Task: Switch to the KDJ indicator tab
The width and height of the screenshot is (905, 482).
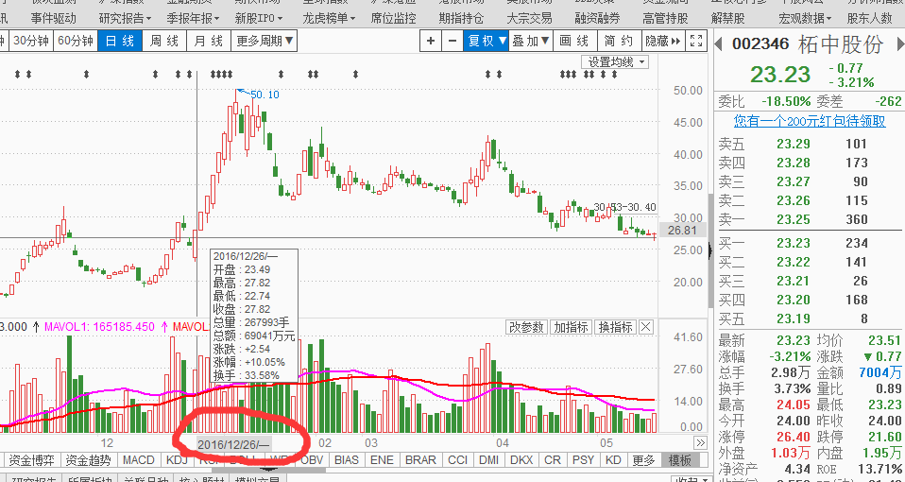Action: pos(178,460)
